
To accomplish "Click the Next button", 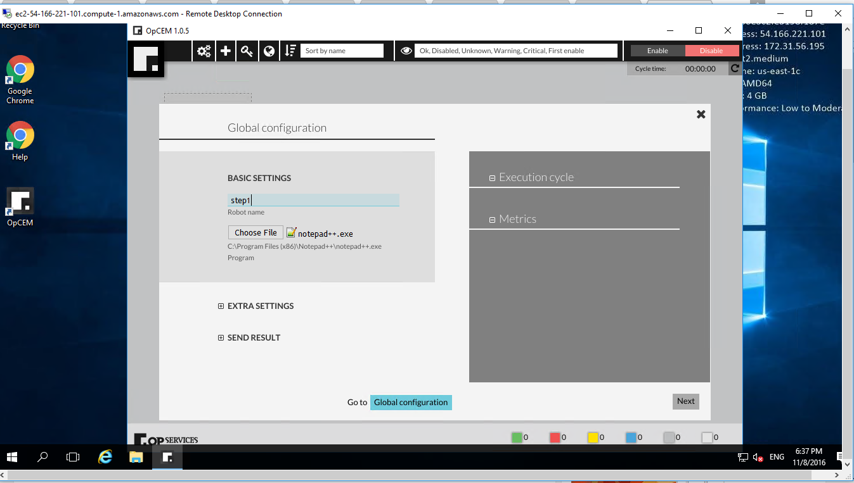I will point(685,401).
